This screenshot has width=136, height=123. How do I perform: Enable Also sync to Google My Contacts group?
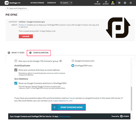coord(16,61)
